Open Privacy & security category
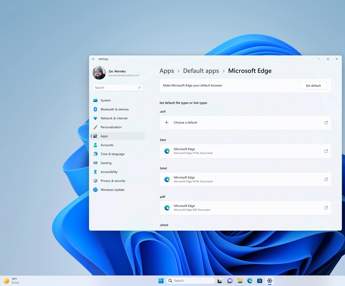Viewport: 345px width, 286px height. 118,181
